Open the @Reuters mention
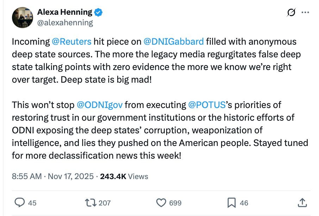Viewport: 319px width, 216px height. [x=71, y=42]
